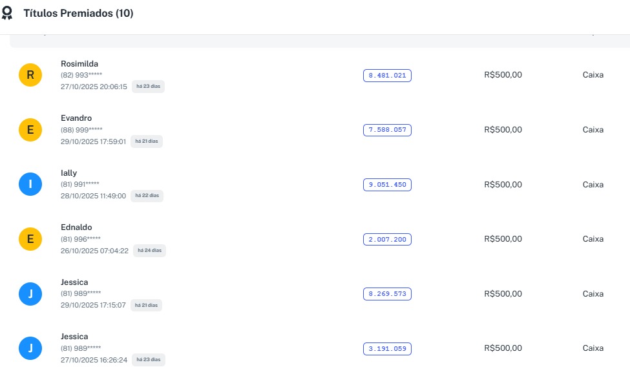This screenshot has height=367, width=630.
Task: Select Ially's blue I avatar
Action: (x=30, y=185)
